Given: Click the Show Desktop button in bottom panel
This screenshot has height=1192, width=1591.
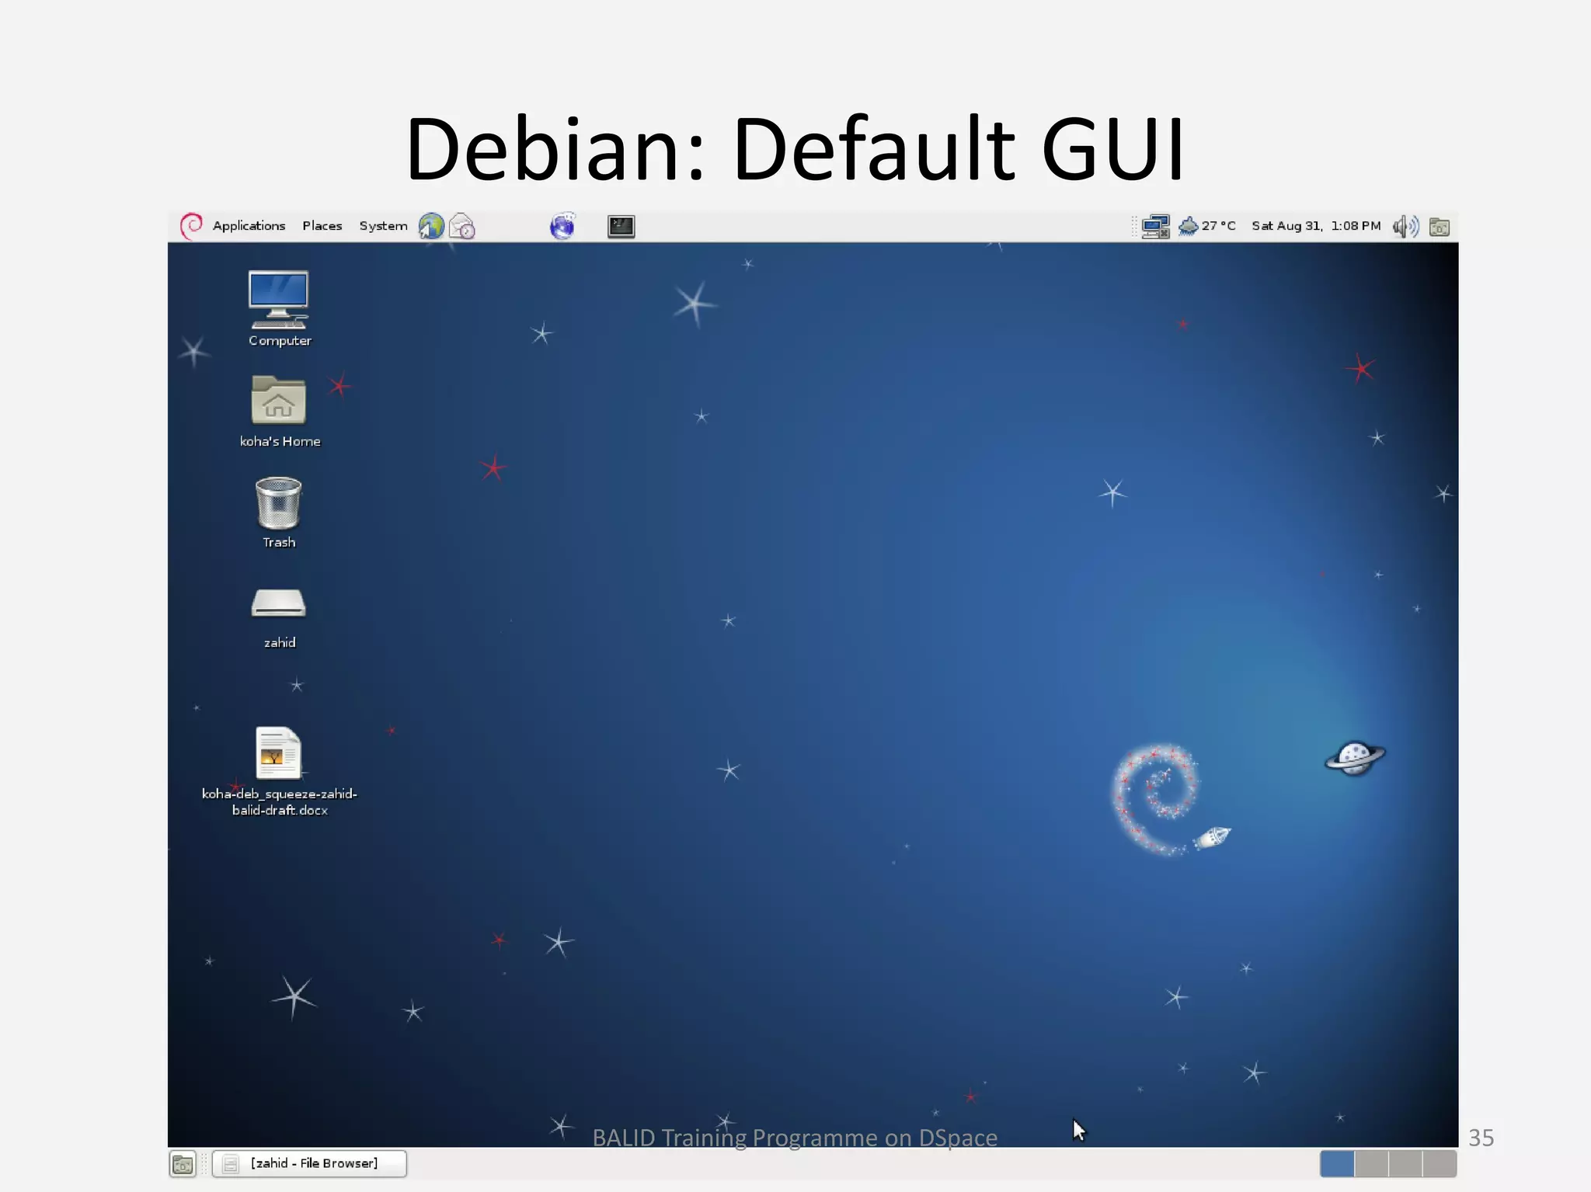Looking at the screenshot, I should [x=183, y=1164].
